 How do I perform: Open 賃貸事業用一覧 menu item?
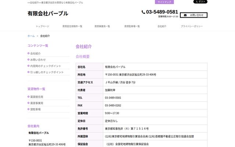coord(102,26)
